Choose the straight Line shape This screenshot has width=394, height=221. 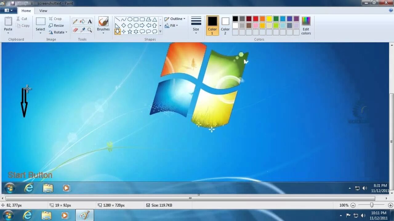click(118, 19)
